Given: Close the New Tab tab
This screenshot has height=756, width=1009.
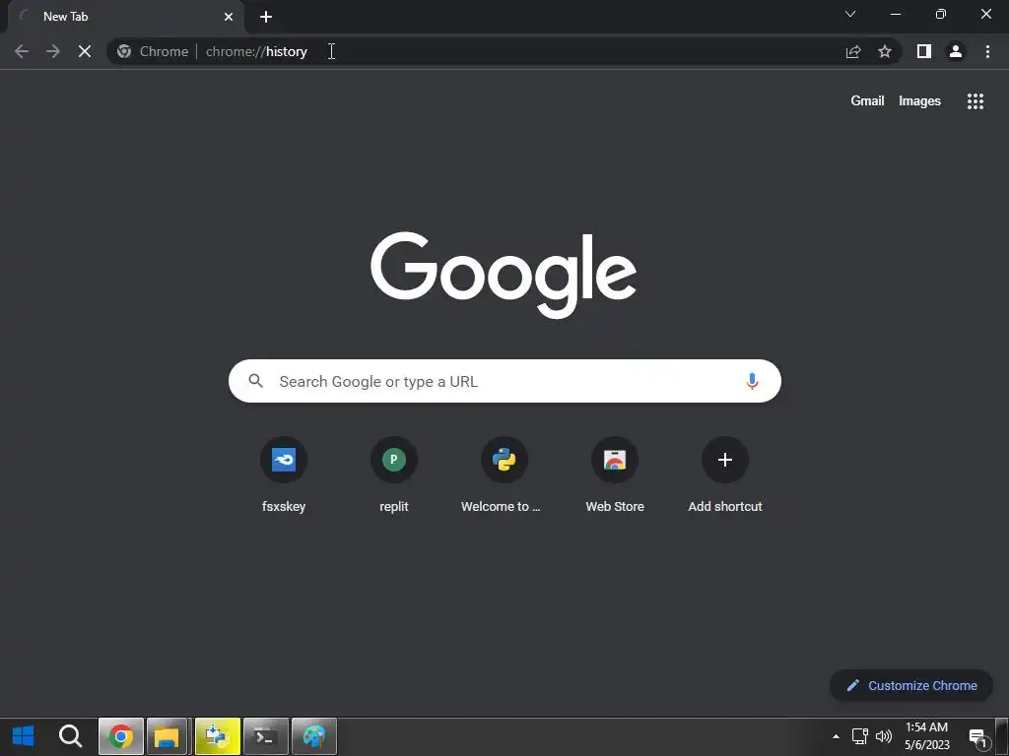Looking at the screenshot, I should click(229, 17).
